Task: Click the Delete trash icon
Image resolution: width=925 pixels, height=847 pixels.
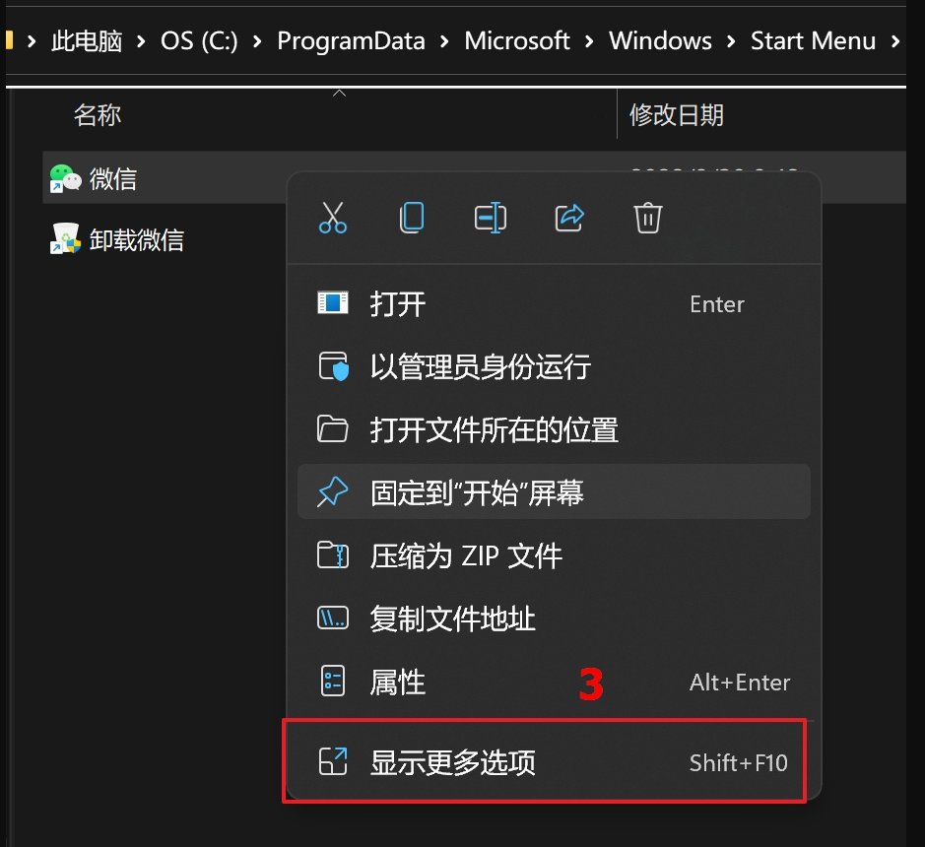Action: [647, 218]
